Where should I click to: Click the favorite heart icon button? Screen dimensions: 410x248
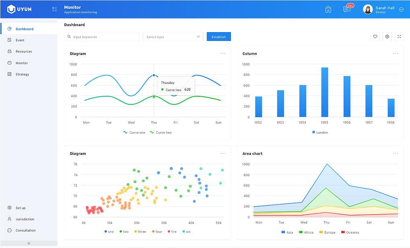click(x=375, y=37)
